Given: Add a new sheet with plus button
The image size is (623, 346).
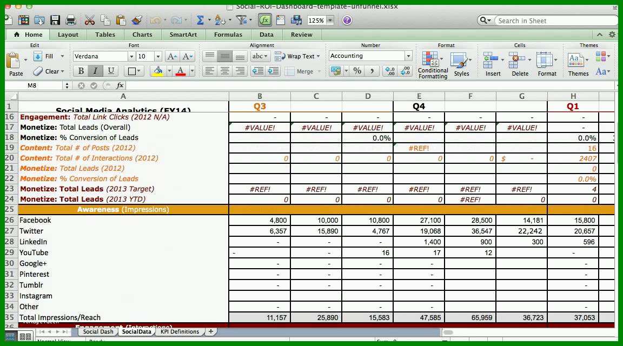Looking at the screenshot, I should point(210,331).
